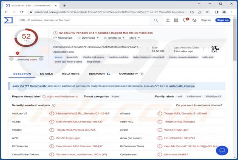Click the peexe tag
The width and height of the screenshot is (238, 160).
click(x=59, y=57)
